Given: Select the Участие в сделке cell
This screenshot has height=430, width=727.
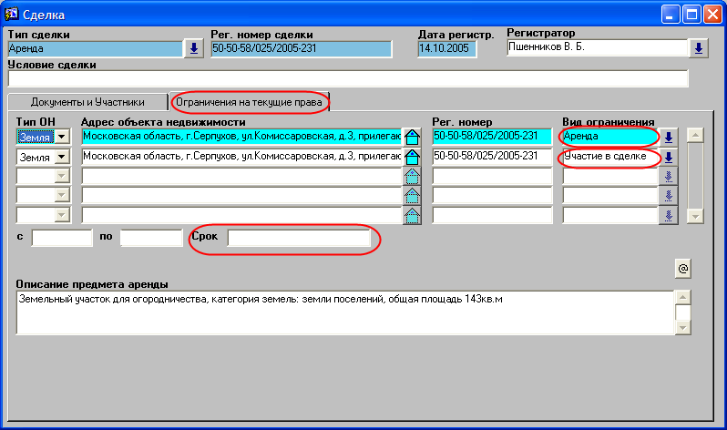Looking at the screenshot, I should [x=610, y=157].
